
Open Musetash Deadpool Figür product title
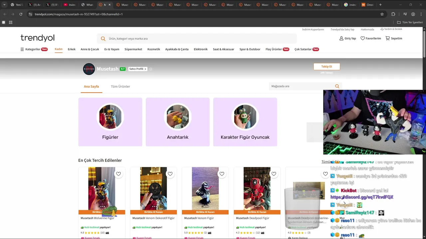(x=253, y=218)
